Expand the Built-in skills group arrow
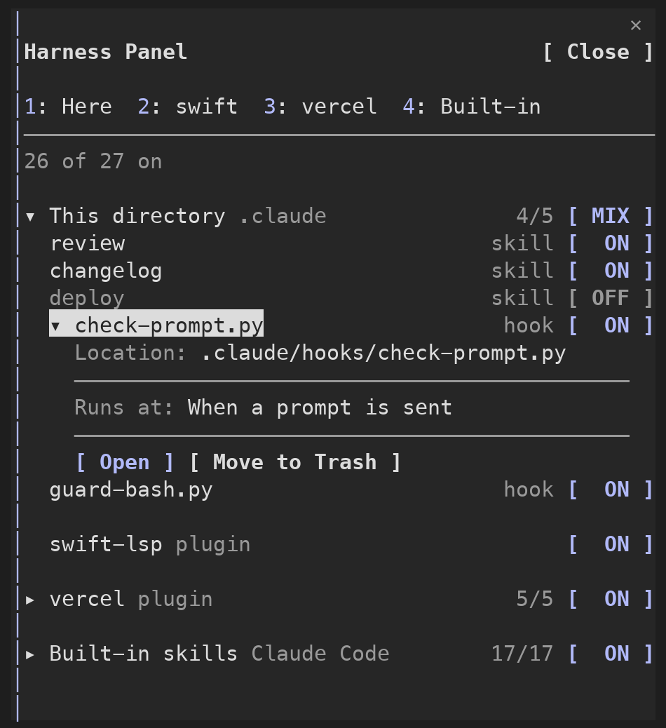The width and height of the screenshot is (666, 728). (30, 654)
